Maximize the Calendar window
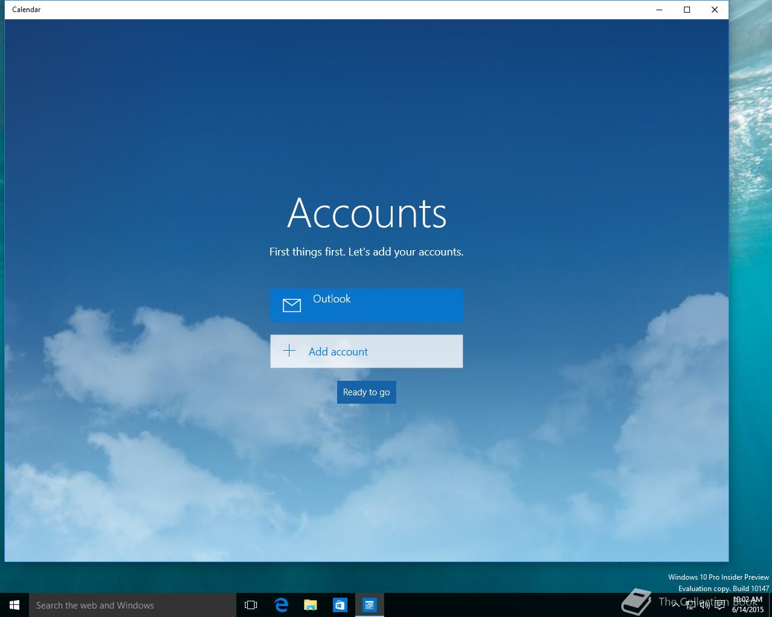This screenshot has height=617, width=772. coord(687,10)
